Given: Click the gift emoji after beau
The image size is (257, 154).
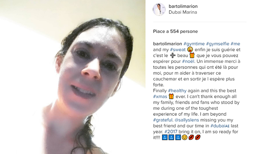Looking at the screenshot, I should coord(192,55).
